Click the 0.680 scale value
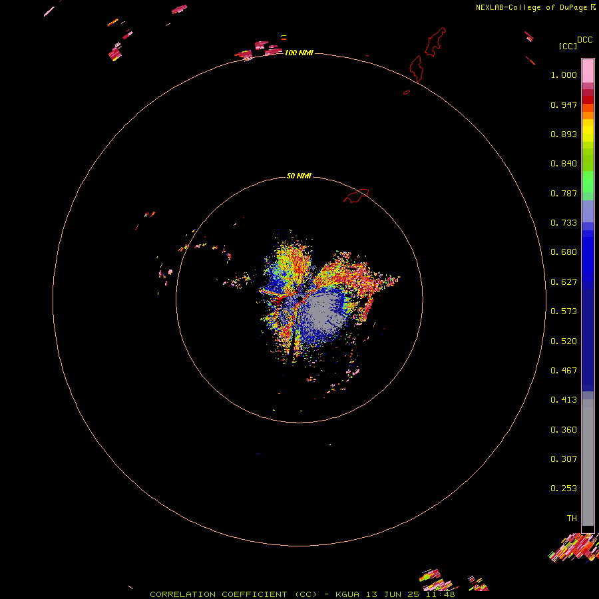The width and height of the screenshot is (599, 599). 564,252
